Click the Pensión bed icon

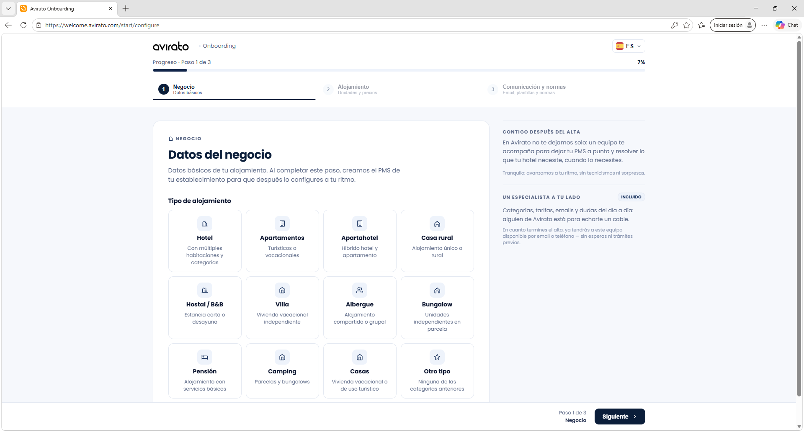click(205, 357)
